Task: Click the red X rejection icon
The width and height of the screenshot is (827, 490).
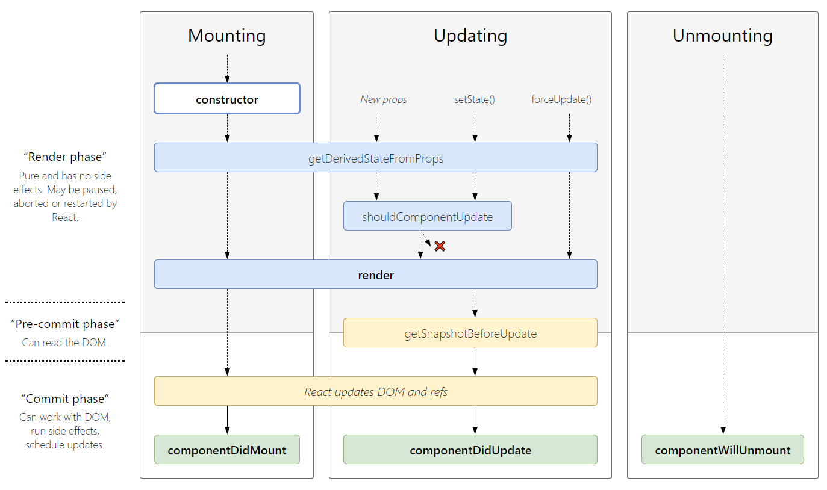Action: (440, 246)
